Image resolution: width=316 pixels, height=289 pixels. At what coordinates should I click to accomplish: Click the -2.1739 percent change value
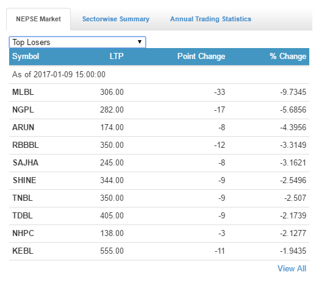(293, 215)
